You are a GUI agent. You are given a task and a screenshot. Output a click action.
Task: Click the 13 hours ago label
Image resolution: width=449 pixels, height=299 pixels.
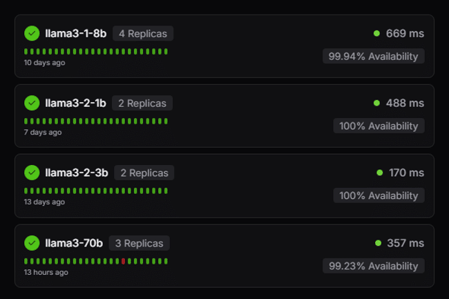(46, 272)
